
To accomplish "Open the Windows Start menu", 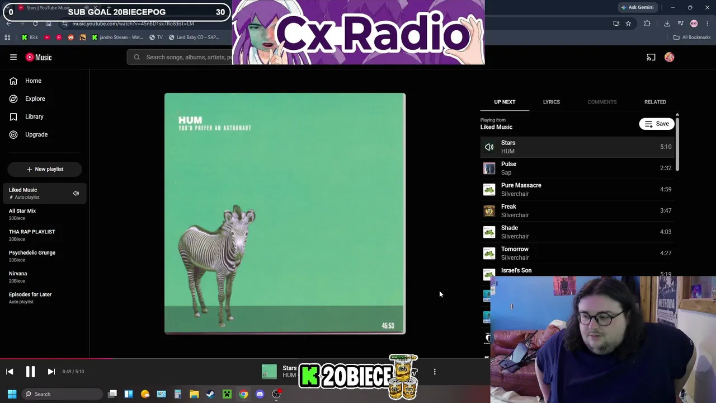I will 12,394.
